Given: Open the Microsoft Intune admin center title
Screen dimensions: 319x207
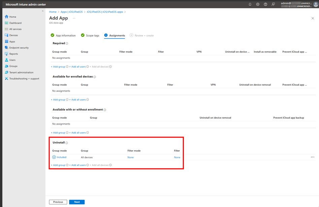Looking at the screenshot, I should tap(26, 4).
